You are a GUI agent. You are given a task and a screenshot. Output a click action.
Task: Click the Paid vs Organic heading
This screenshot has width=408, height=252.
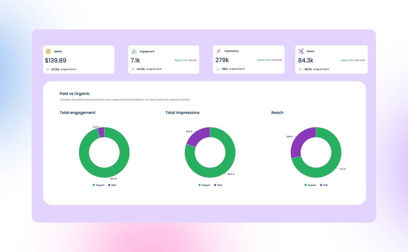[74, 94]
